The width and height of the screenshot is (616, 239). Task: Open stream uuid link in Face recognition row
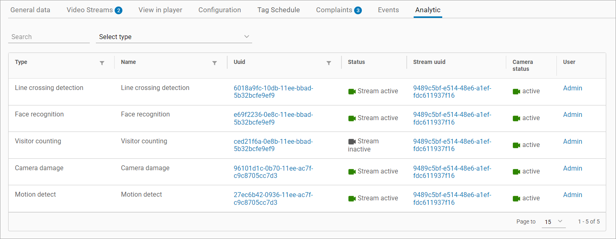(452, 118)
